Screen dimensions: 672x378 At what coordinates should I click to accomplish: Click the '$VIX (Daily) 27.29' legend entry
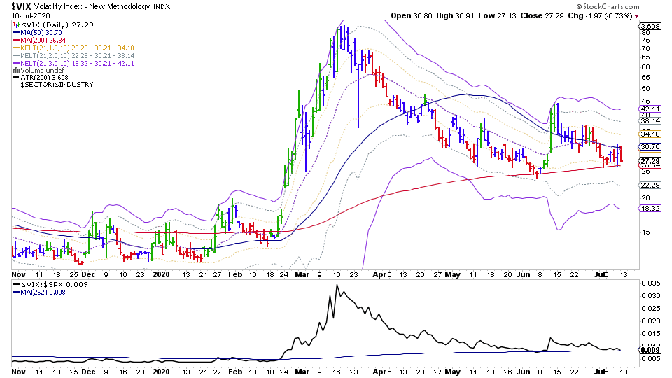coord(57,25)
